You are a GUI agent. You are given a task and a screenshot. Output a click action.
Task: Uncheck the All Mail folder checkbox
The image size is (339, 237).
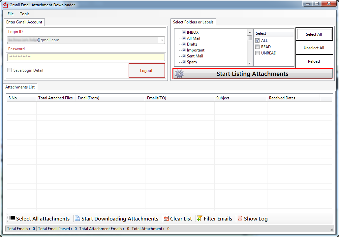184,38
